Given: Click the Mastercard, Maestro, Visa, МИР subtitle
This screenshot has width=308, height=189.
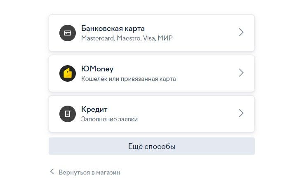Looking at the screenshot, I should [x=127, y=38].
